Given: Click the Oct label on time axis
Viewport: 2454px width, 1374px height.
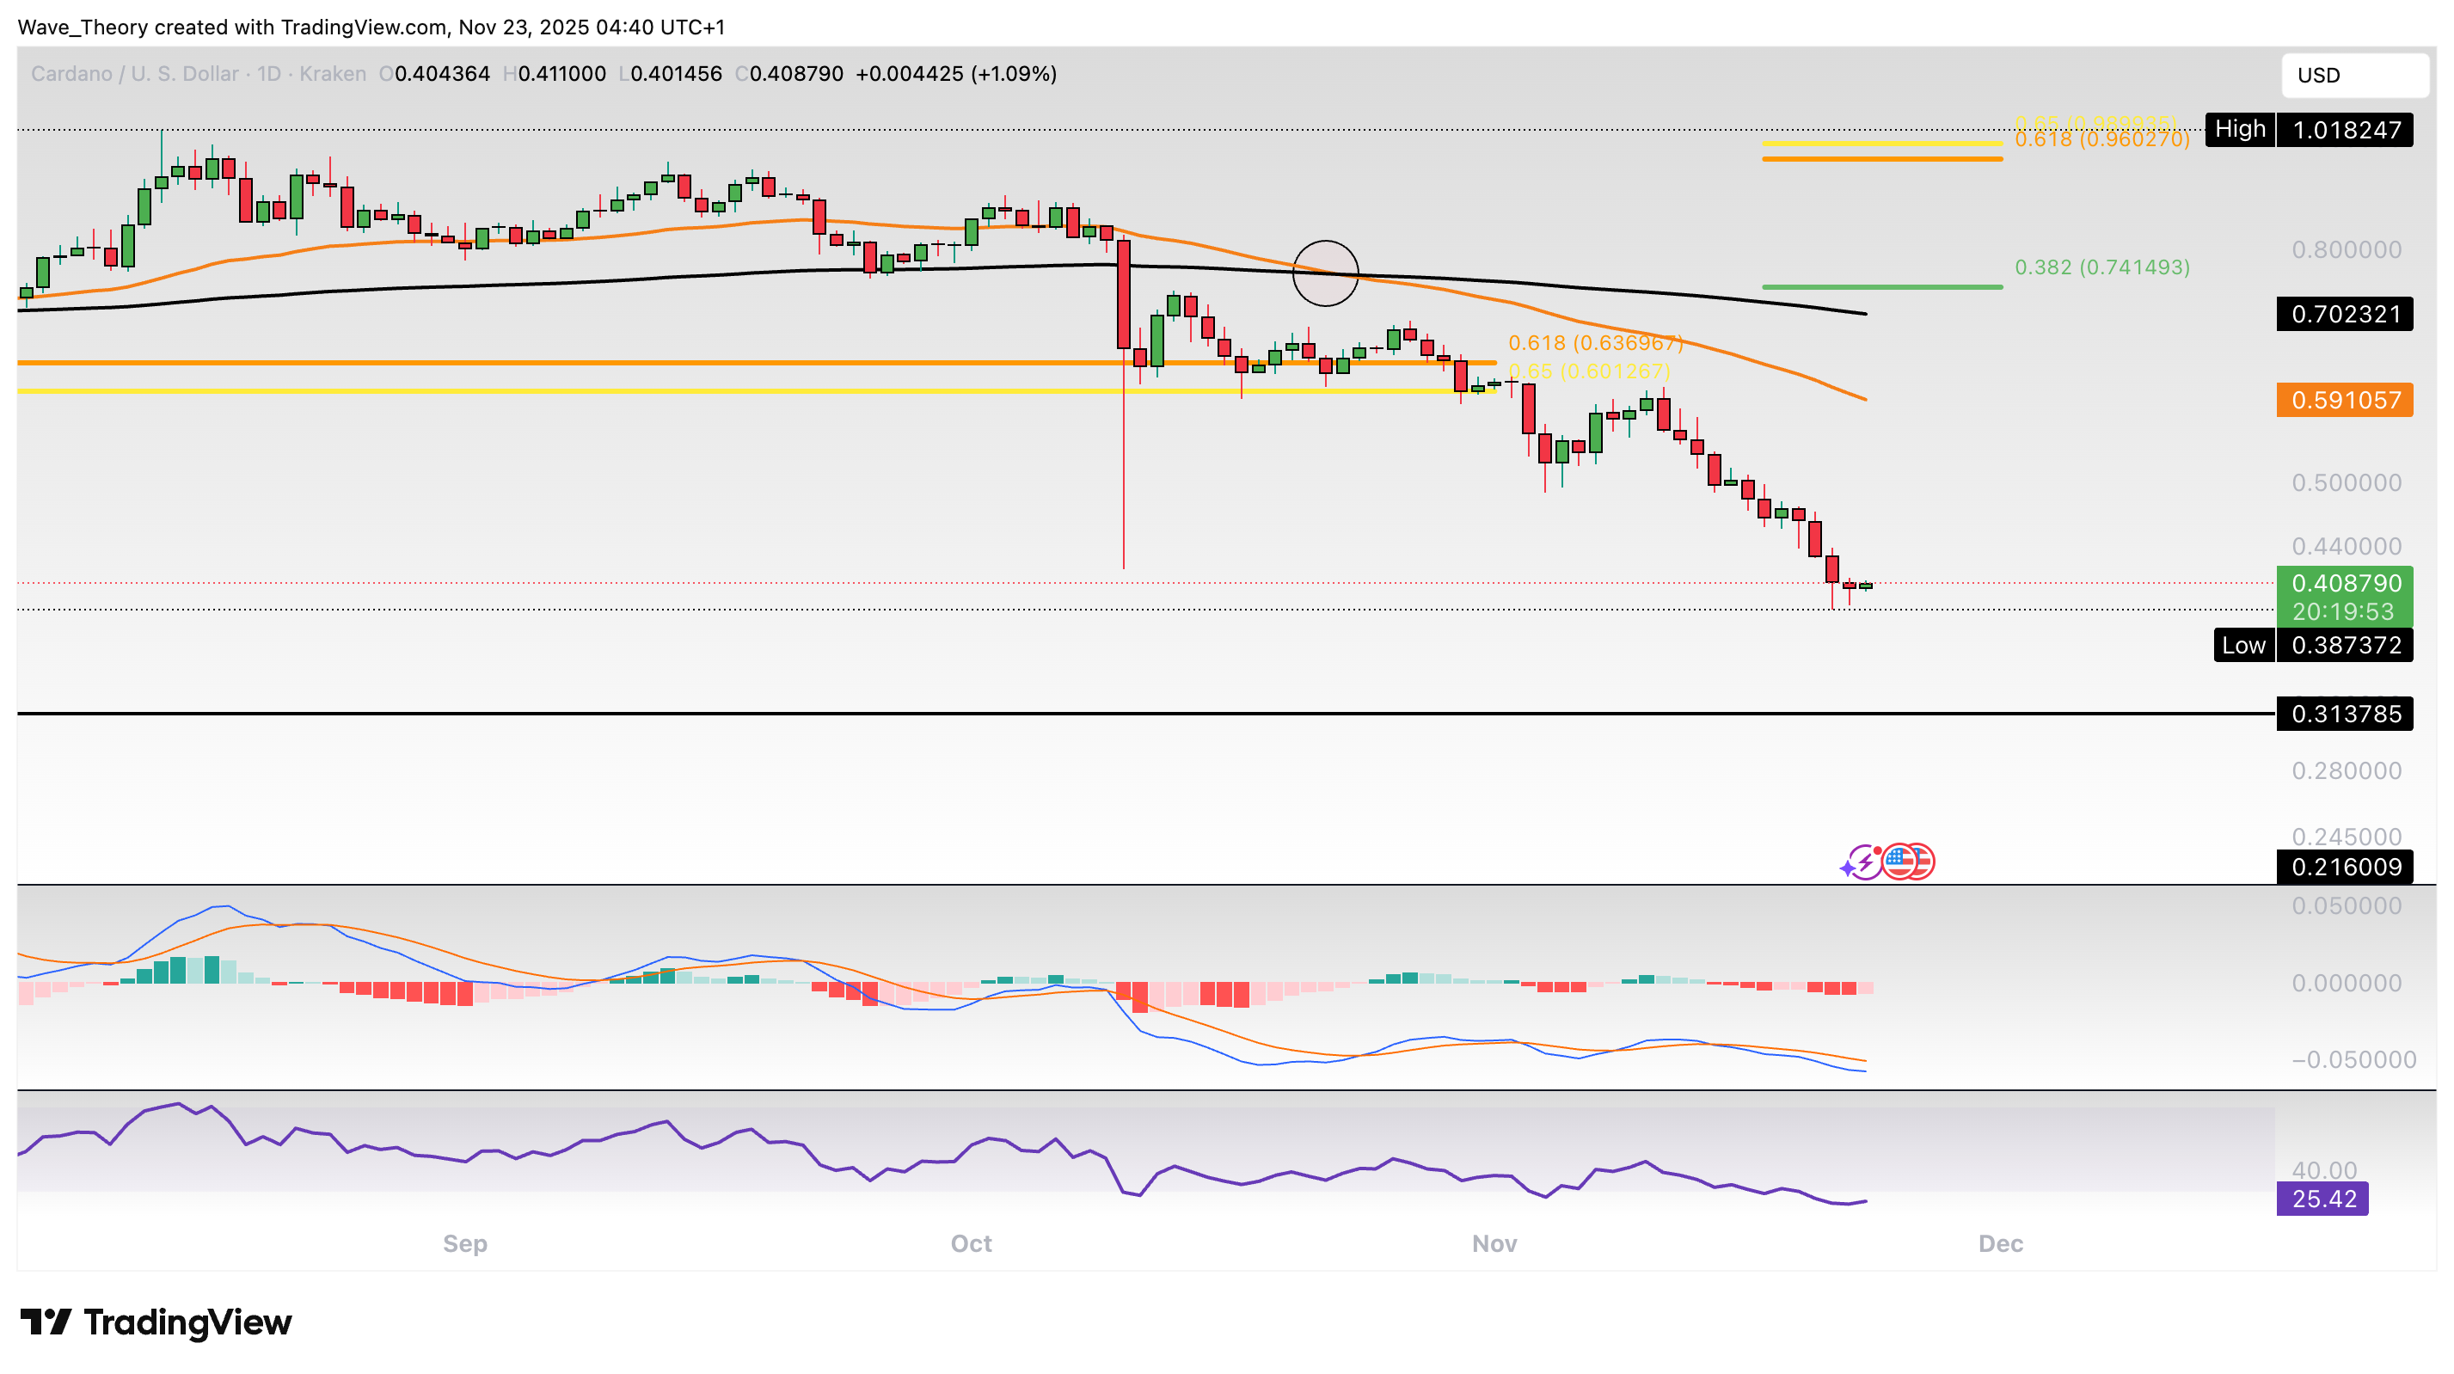Looking at the screenshot, I should [971, 1243].
